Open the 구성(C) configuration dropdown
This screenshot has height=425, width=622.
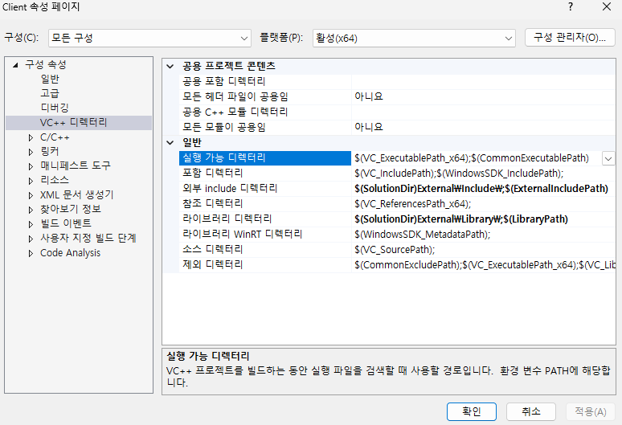click(149, 38)
